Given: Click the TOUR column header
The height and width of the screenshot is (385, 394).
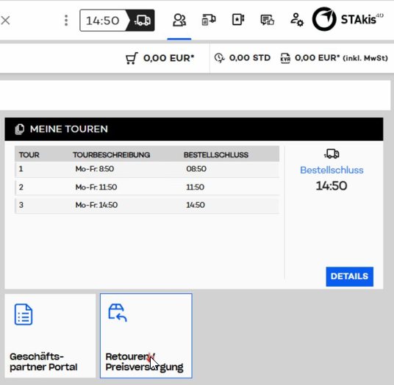Looking at the screenshot, I should click(29, 155).
